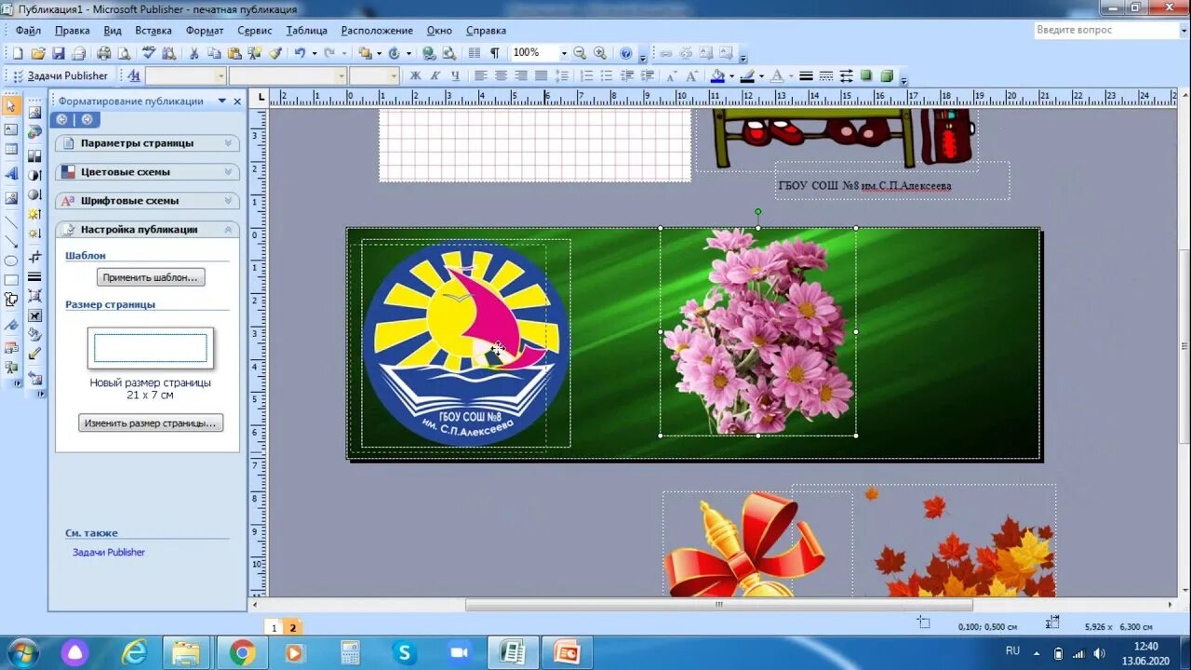Save the publication with the disk icon
This screenshot has height=670, width=1191.
pyautogui.click(x=58, y=53)
